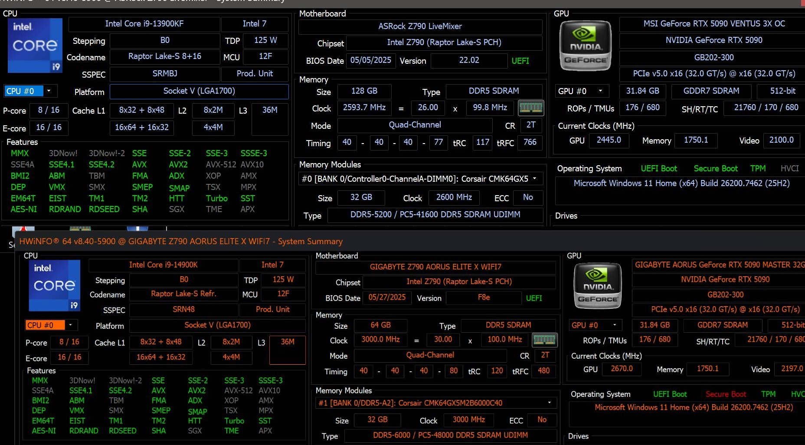Screen dimensions: 805x445
Task: Click the GIGABYTE System Summary window title bar
Action: [x=410, y=241]
